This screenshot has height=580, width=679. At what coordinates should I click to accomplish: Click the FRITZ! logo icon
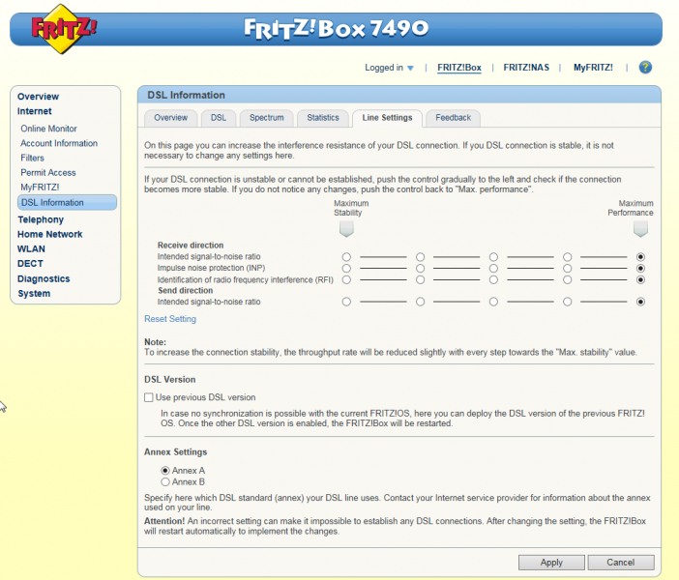click(x=65, y=28)
